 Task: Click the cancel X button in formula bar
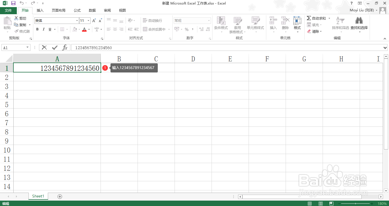pyautogui.click(x=44, y=47)
